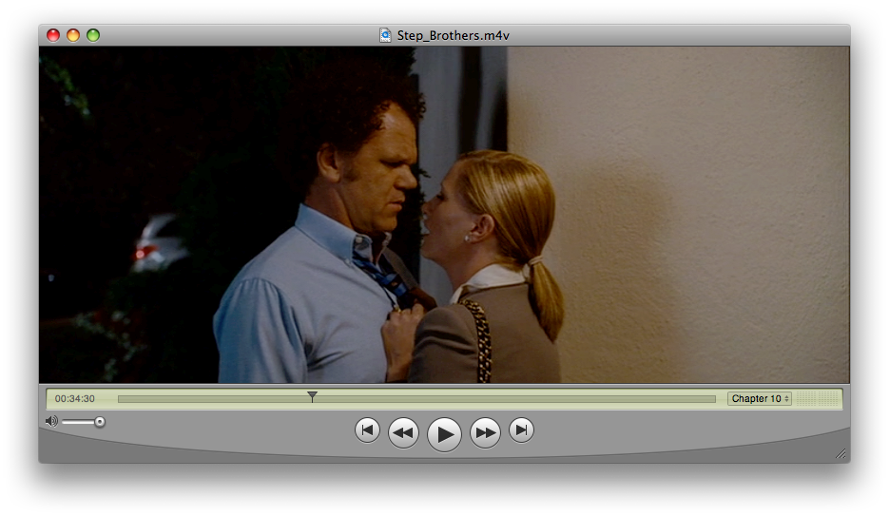
Task: Open the Chapter 10 dropdown menu
Action: pos(759,399)
